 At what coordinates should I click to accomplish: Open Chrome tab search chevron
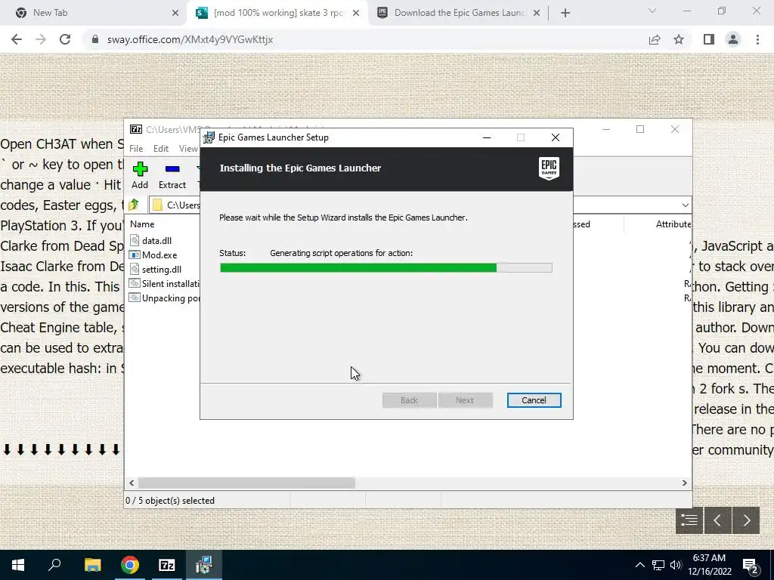pos(652,11)
